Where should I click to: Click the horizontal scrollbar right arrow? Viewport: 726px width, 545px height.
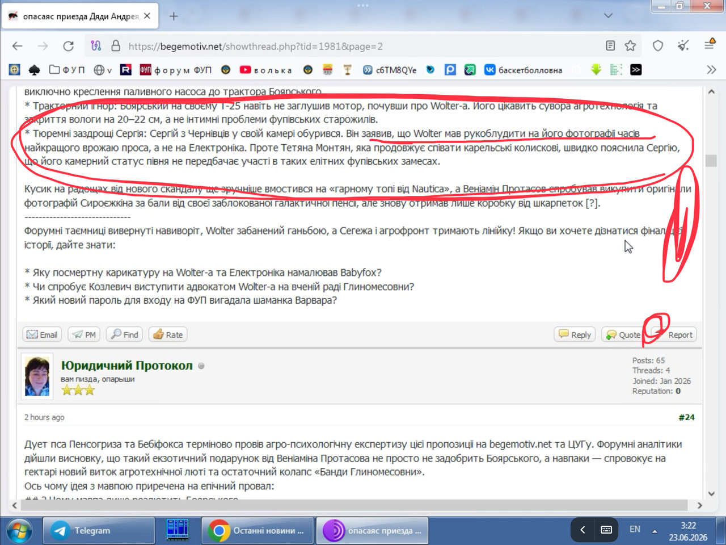point(699,505)
